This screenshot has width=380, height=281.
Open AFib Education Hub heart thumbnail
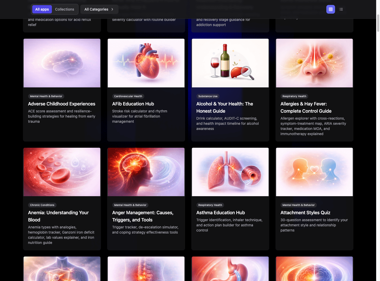coord(146,63)
